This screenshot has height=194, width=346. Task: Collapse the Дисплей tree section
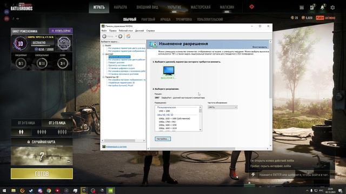(103, 54)
